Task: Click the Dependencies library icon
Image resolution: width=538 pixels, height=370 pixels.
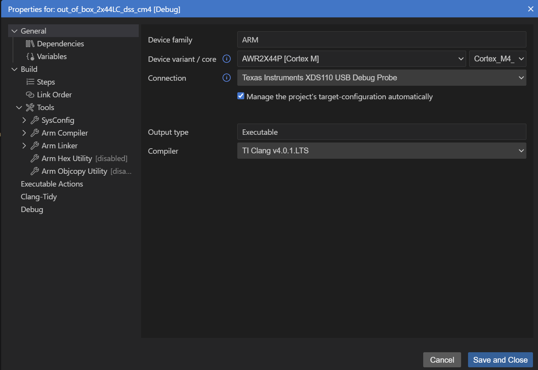Action: click(30, 44)
